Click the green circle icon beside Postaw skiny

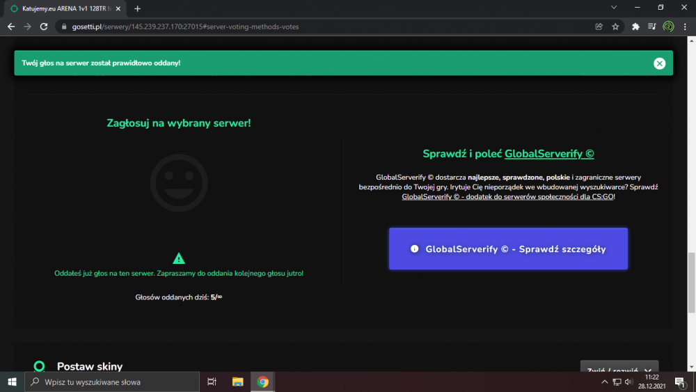click(40, 366)
